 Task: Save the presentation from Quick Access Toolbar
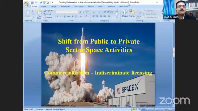(x=32, y=2)
